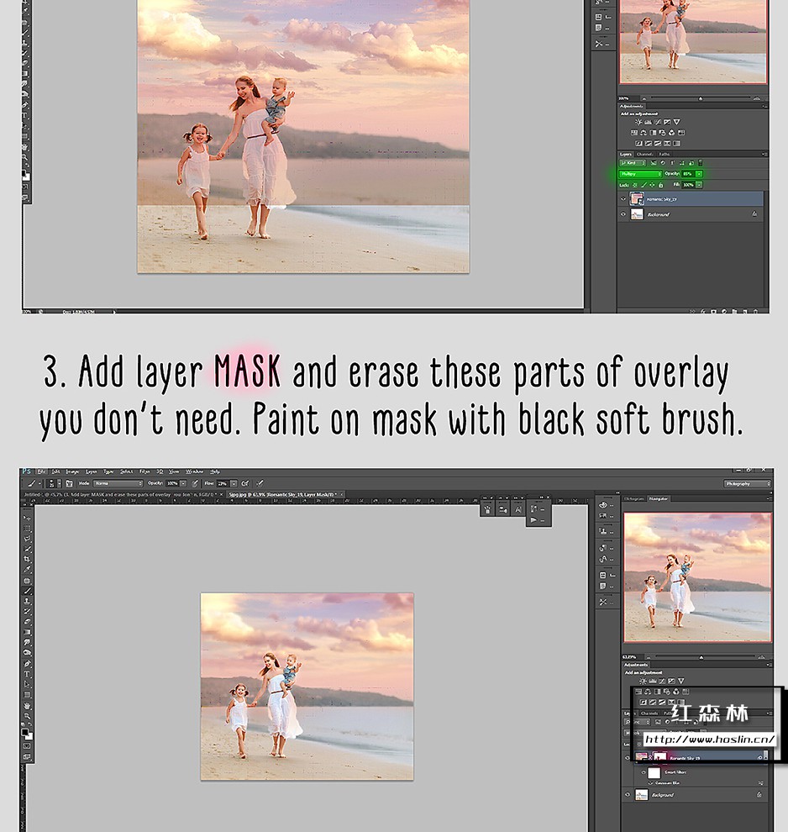Add Curves adjustment in upper Adjustments panel
788x832 pixels.
[x=658, y=122]
